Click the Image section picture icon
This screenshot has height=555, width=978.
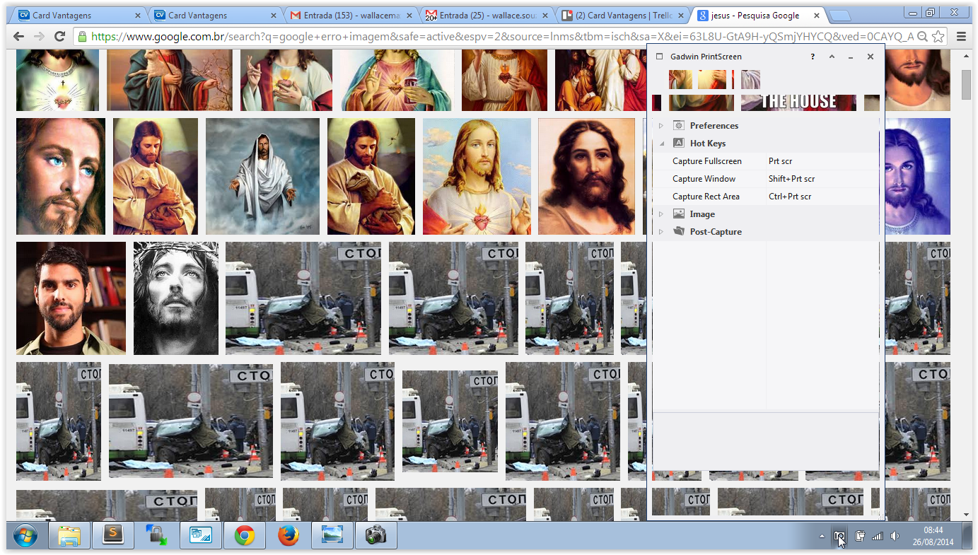[679, 214]
